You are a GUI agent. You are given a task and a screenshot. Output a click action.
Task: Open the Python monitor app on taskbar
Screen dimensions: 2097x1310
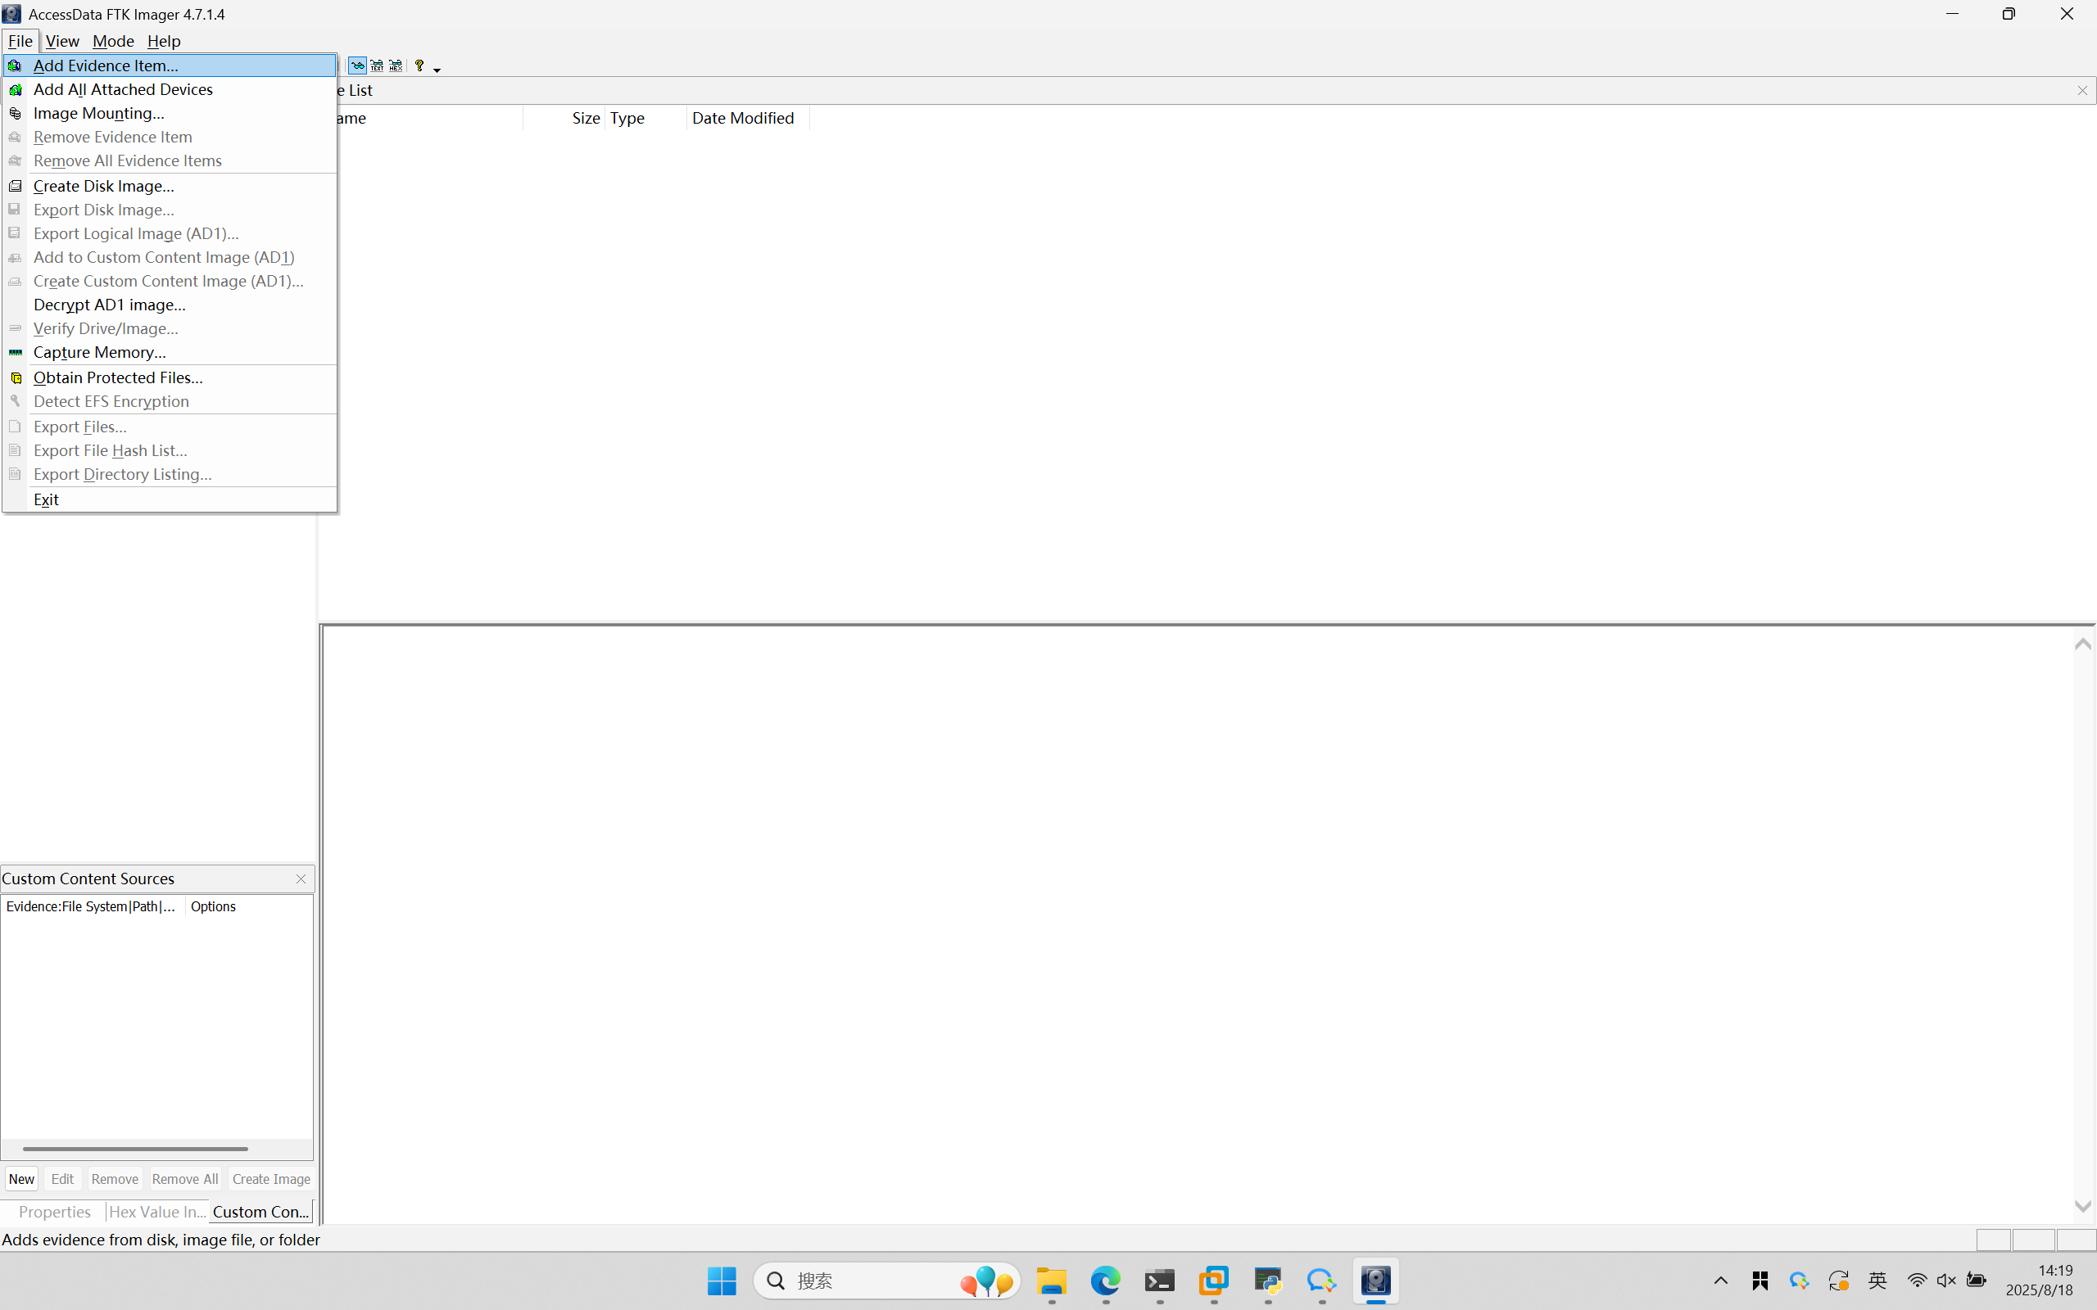[x=1268, y=1281]
